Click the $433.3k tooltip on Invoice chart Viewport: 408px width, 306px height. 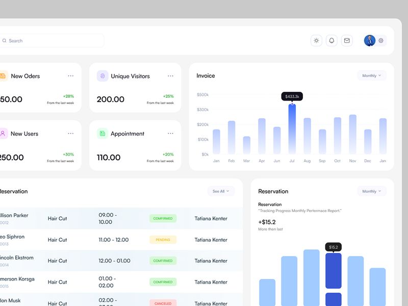pyautogui.click(x=292, y=96)
